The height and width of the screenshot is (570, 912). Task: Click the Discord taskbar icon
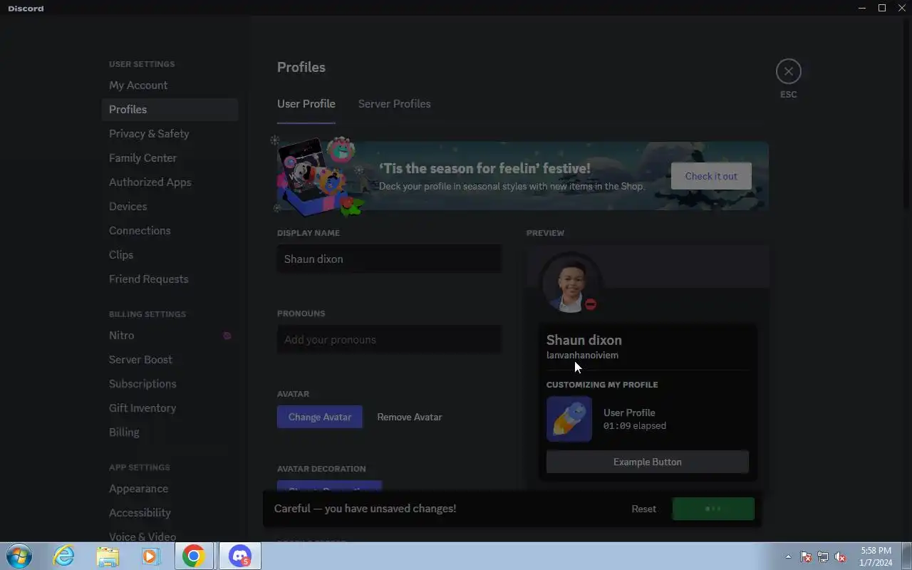click(x=240, y=556)
